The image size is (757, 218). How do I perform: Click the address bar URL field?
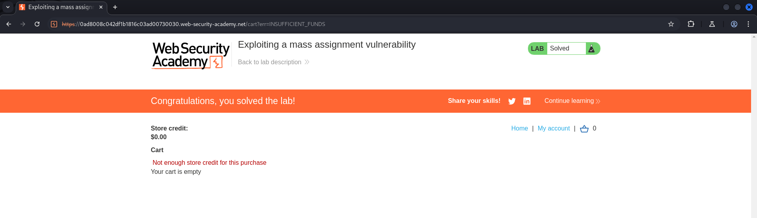355,24
